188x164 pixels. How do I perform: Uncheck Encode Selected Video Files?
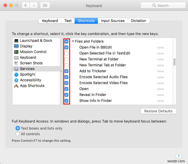66,83
